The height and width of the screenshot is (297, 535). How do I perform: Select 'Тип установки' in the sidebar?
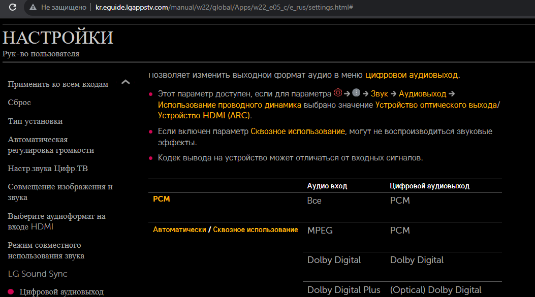pyautogui.click(x=35, y=121)
